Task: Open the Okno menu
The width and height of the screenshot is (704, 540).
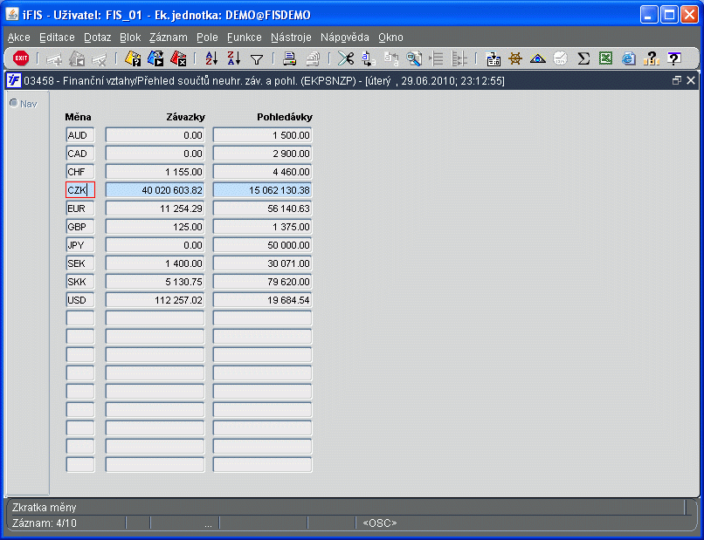Action: point(390,38)
